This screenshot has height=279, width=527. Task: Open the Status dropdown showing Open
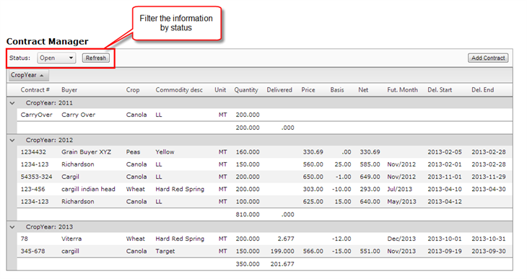[56, 58]
